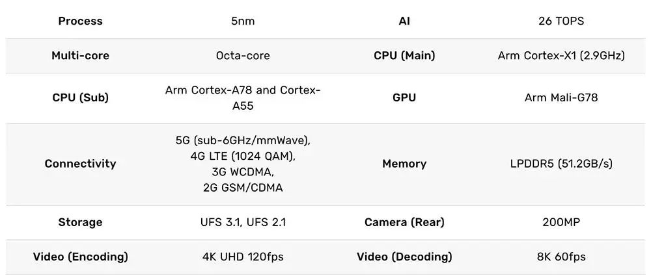Click the Connectivity label
651x280 pixels.
pos(80,164)
